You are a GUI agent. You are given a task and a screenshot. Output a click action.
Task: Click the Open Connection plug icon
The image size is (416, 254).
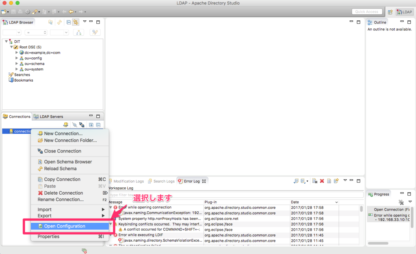[x=75, y=125]
